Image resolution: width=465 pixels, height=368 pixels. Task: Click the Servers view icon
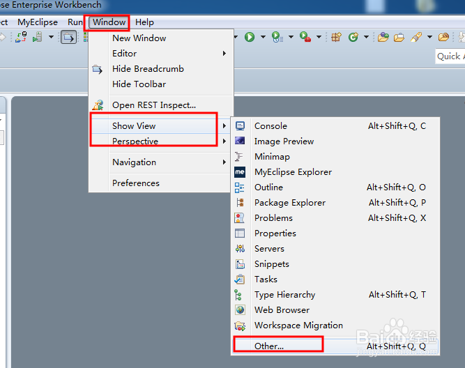pyautogui.click(x=241, y=249)
